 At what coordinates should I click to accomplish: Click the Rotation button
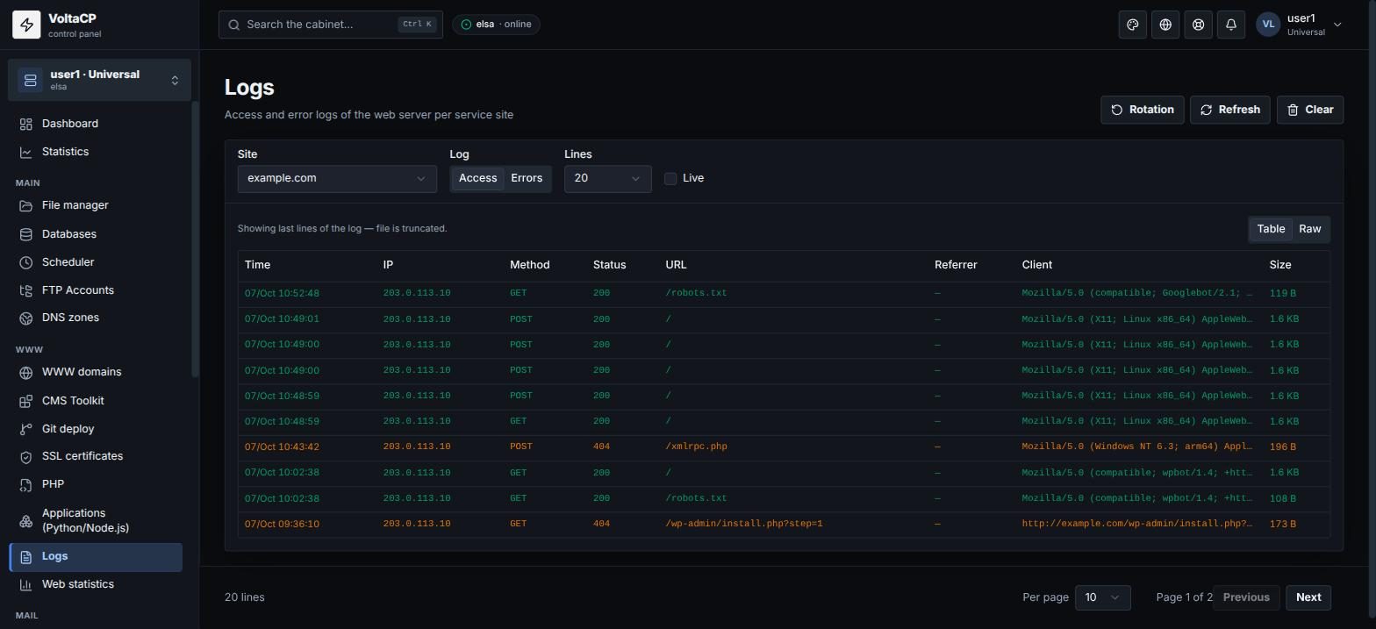click(x=1142, y=110)
